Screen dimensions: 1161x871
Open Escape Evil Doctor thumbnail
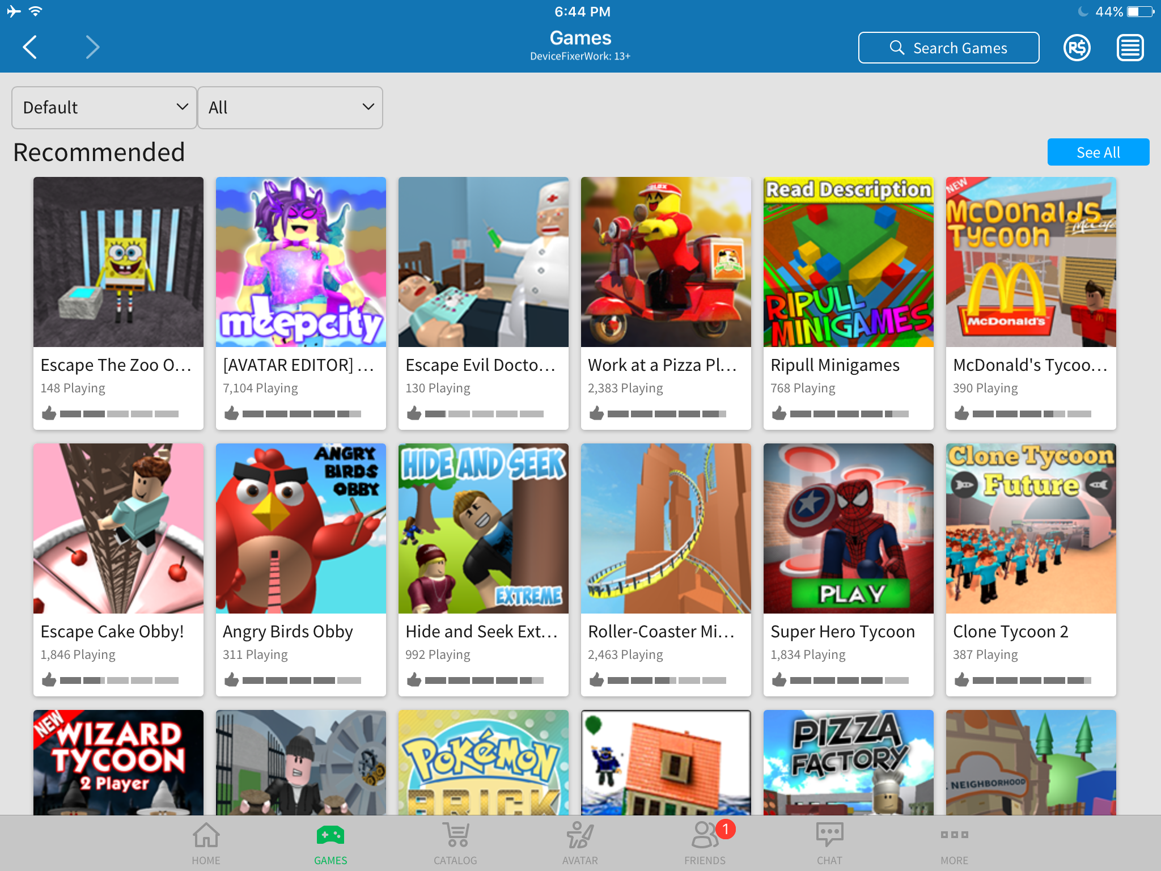(x=484, y=262)
